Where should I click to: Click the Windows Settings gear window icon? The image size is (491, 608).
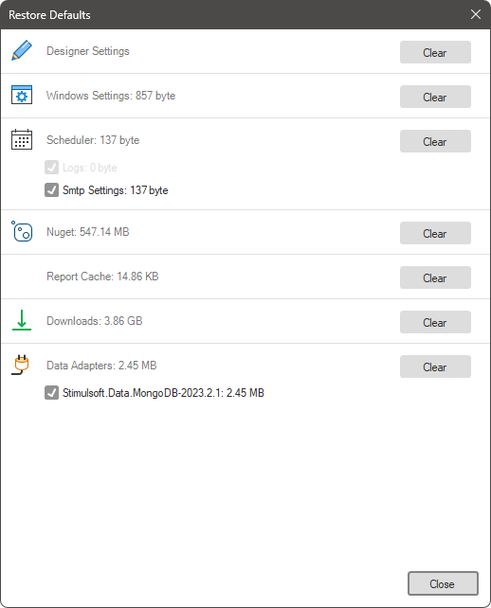click(x=22, y=95)
